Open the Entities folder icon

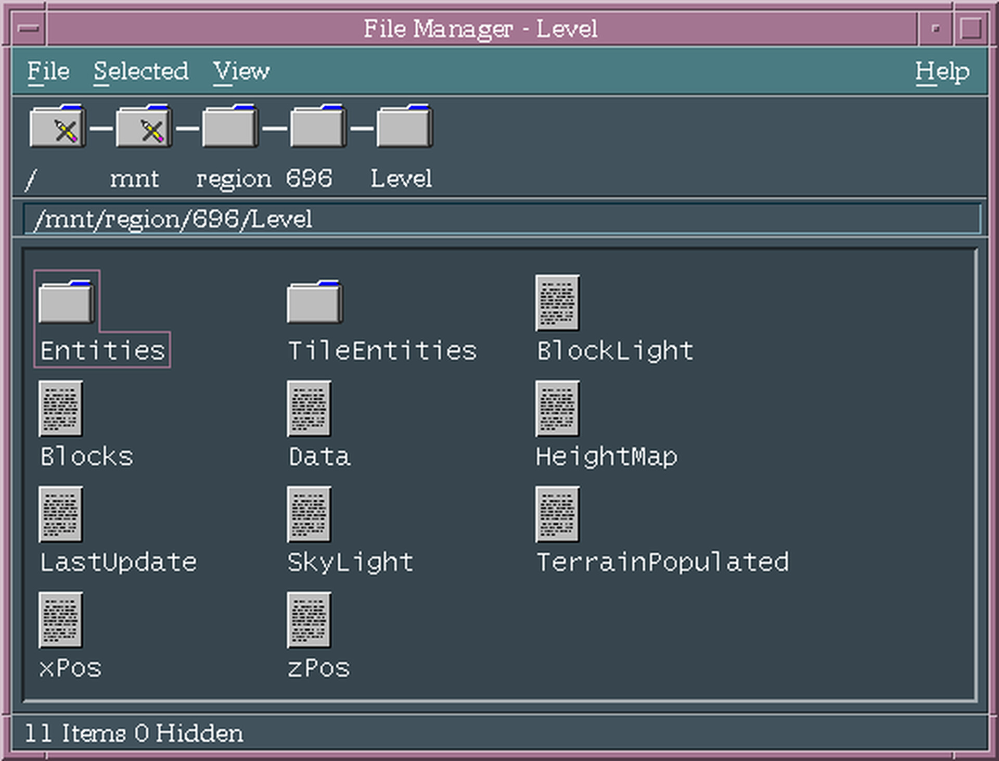65,302
